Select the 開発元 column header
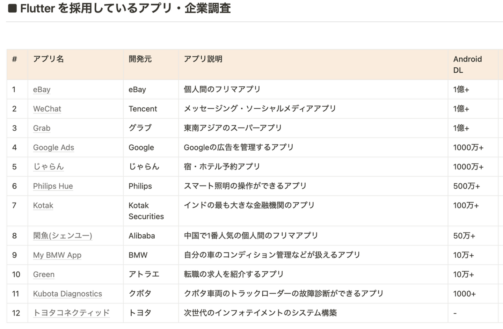The width and height of the screenshot is (503, 329). 140,59
